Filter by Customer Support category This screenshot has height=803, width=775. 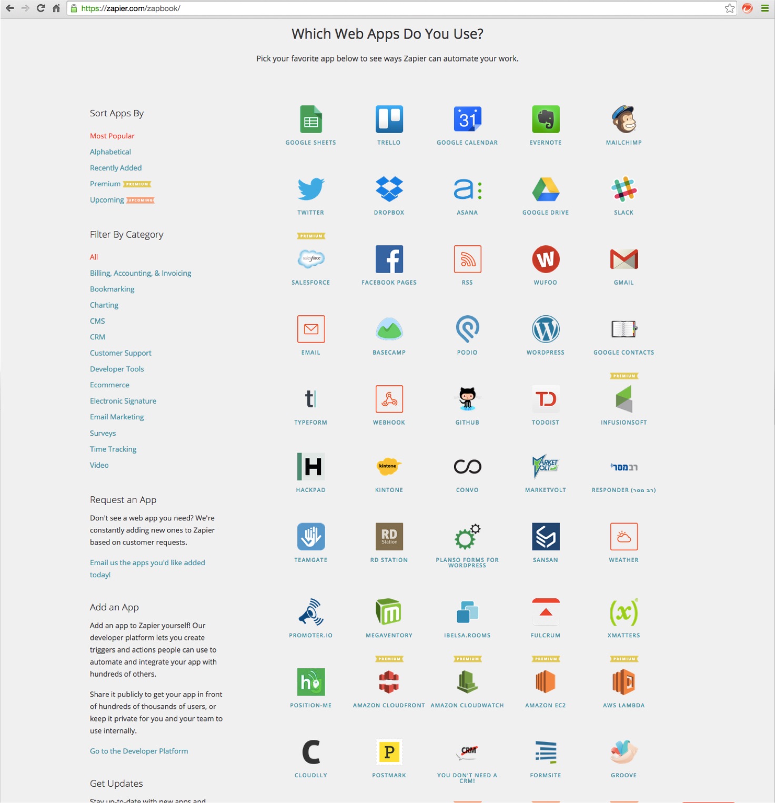120,353
